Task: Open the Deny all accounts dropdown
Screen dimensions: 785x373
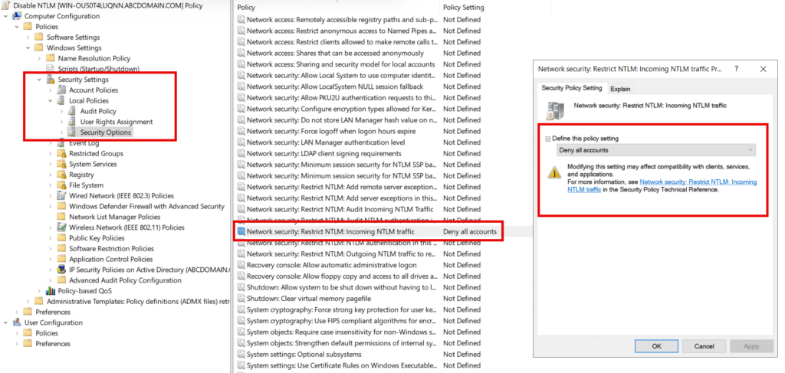Action: [x=656, y=150]
